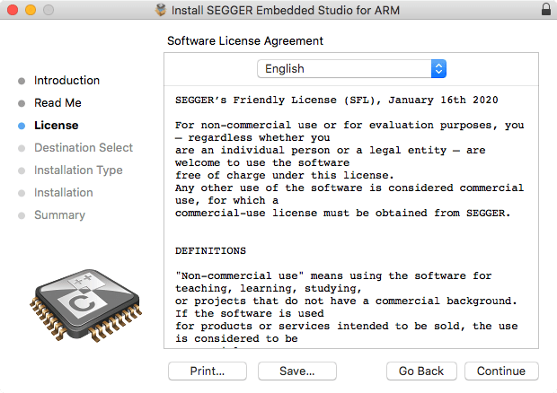This screenshot has height=393, width=557.
Task: Click the Software License Agreement heading
Action: tap(245, 40)
